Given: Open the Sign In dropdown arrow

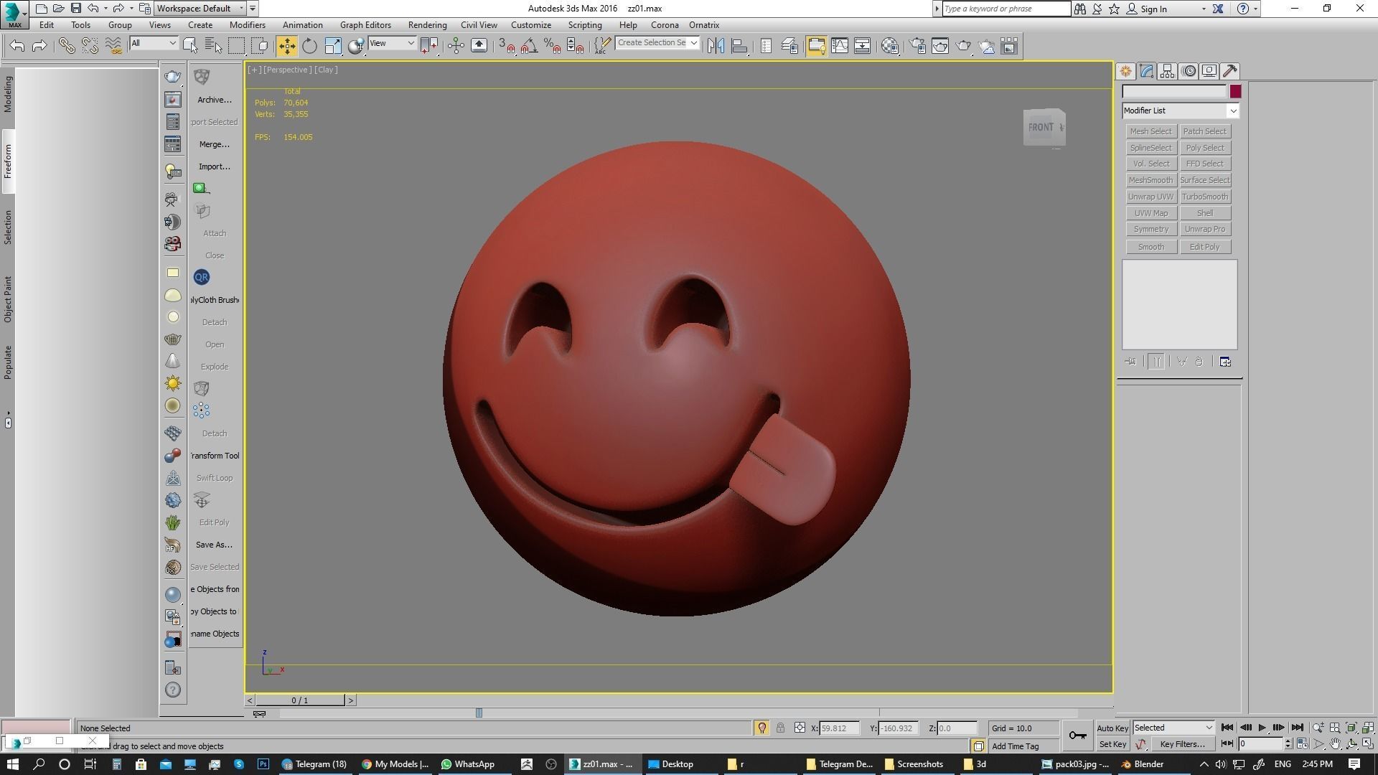Looking at the screenshot, I should pos(1204,9).
